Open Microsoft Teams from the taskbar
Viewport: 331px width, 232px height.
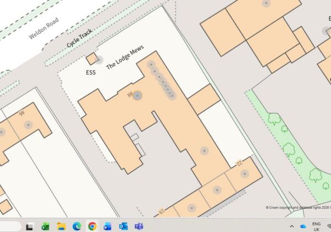point(139,226)
